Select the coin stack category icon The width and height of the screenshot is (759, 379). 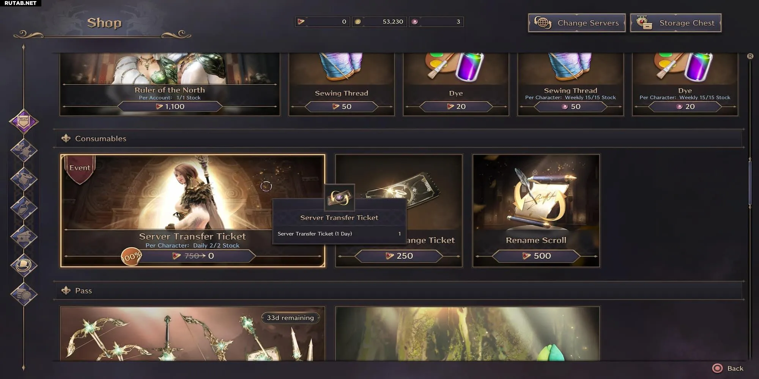24,294
